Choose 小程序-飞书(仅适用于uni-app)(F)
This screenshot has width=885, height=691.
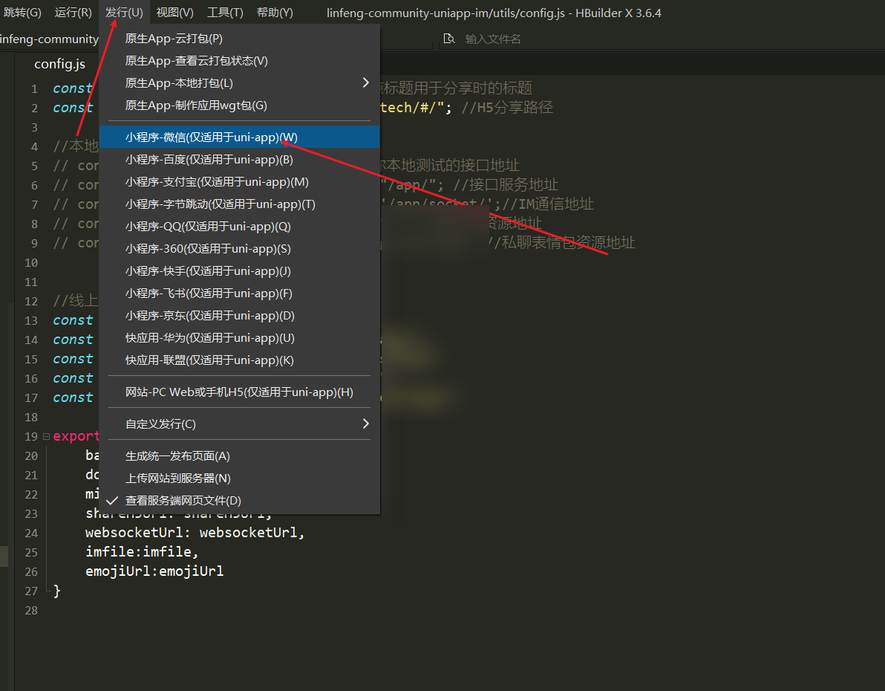tap(239, 293)
